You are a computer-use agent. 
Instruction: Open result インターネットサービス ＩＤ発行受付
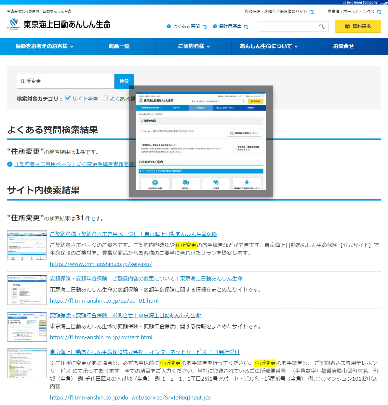click(x=145, y=352)
